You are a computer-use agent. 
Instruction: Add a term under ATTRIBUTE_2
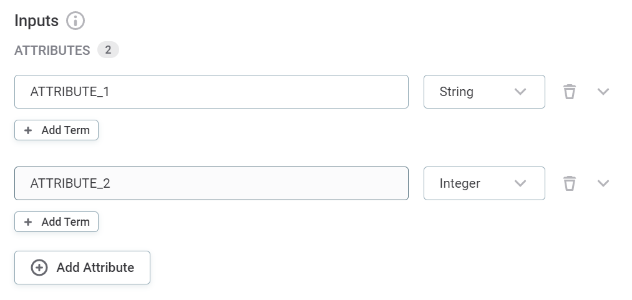[57, 222]
